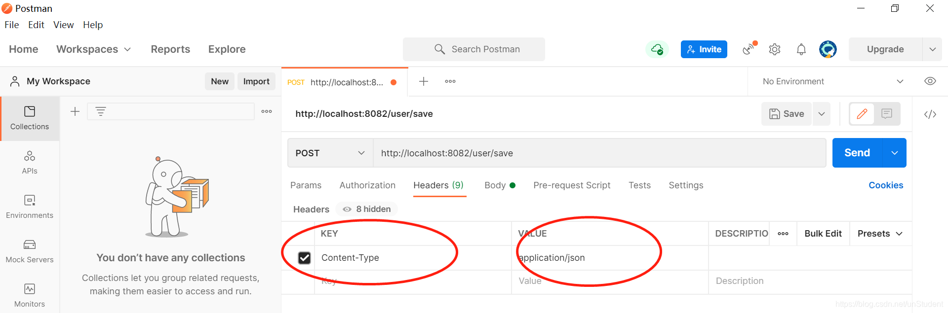The width and height of the screenshot is (948, 313).
Task: Open collections options three-dot menu
Action: pyautogui.click(x=267, y=111)
